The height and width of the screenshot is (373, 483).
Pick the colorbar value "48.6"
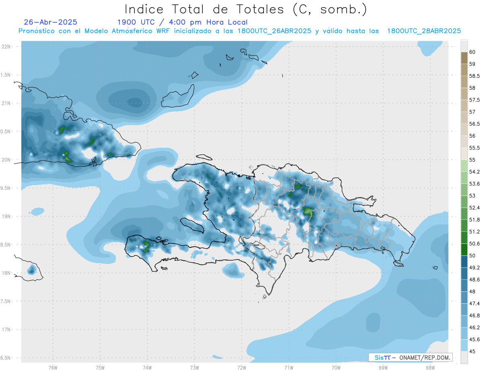click(474, 280)
